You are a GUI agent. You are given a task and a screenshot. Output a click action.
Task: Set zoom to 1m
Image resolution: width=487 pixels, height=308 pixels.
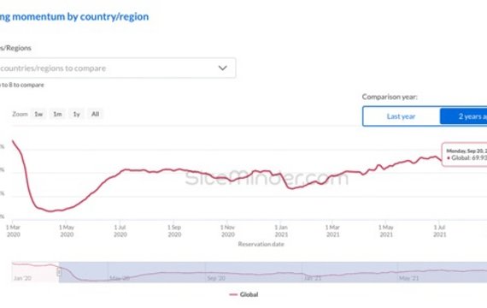(57, 114)
